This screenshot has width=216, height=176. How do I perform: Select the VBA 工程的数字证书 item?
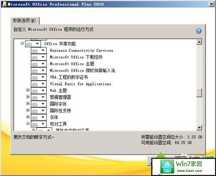tap(69, 77)
